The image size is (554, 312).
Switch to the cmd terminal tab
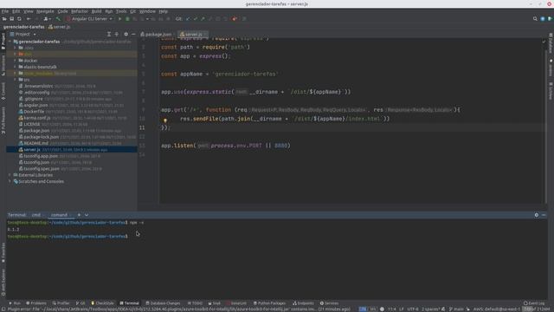(x=36, y=215)
